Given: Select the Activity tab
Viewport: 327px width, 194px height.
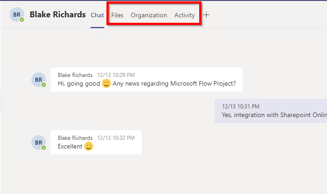Looking at the screenshot, I should pos(185,15).
